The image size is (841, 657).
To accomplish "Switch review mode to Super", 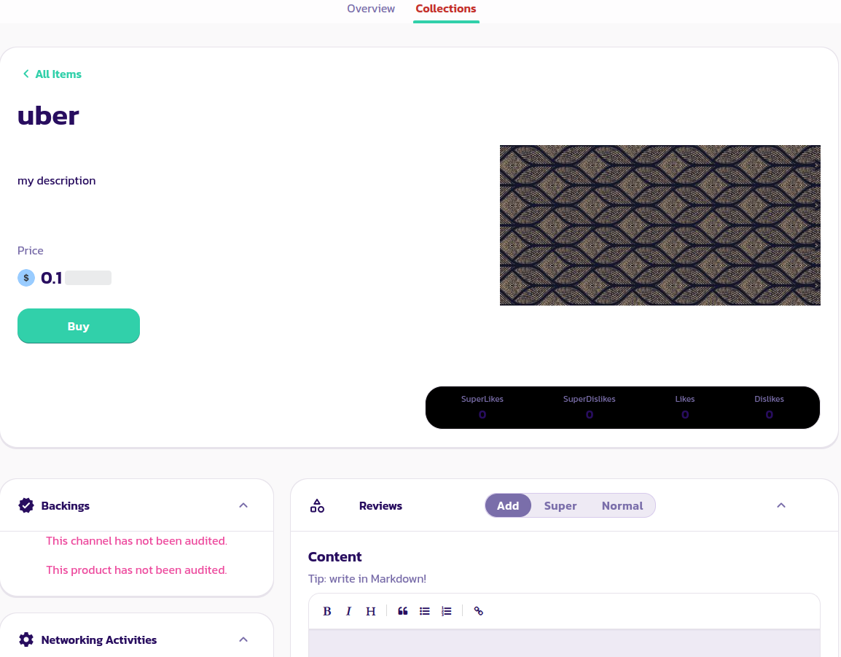I will coord(560,506).
